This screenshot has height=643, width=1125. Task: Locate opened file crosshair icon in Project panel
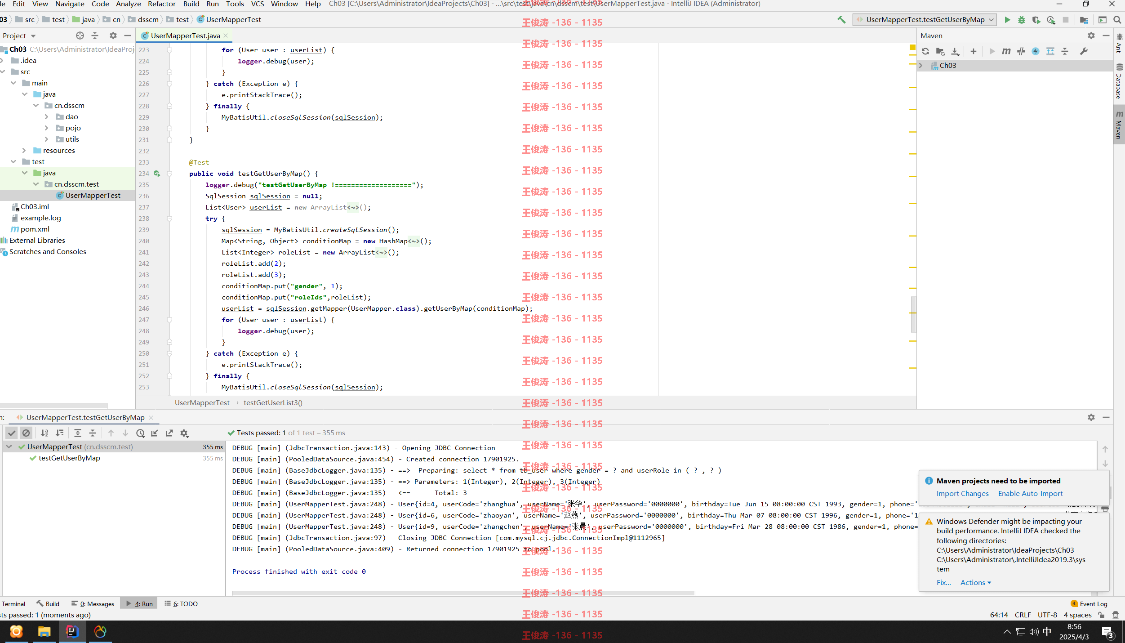[80, 36]
